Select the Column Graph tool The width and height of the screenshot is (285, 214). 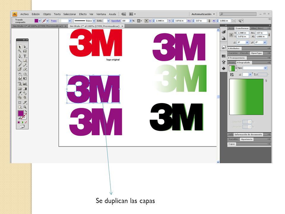[25, 84]
